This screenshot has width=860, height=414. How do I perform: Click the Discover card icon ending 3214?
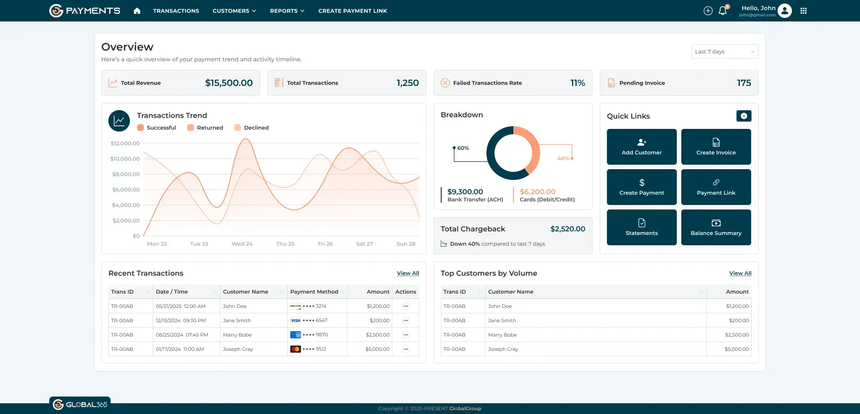[x=295, y=306]
